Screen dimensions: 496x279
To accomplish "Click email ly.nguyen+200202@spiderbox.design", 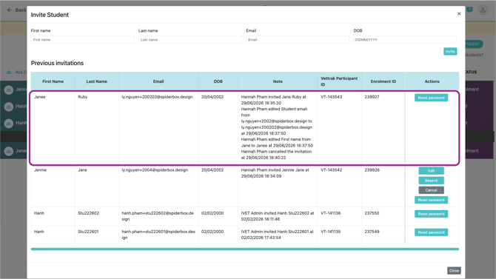I will coord(157,97).
